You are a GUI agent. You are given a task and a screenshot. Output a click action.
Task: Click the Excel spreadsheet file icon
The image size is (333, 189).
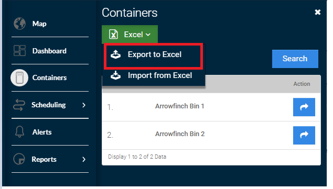pyautogui.click(x=113, y=35)
